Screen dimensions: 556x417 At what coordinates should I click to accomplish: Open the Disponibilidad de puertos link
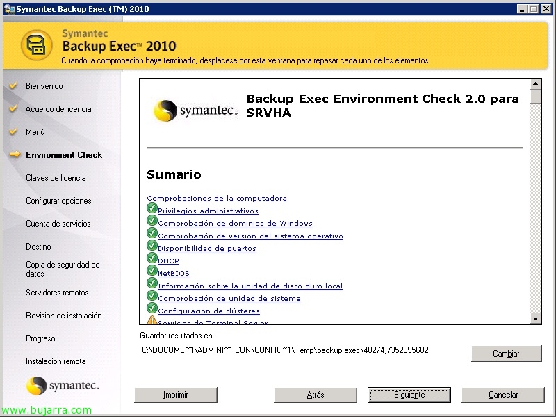tap(207, 249)
